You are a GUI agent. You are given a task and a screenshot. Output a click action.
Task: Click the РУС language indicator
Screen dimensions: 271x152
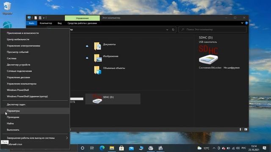pyautogui.click(x=244, y=148)
